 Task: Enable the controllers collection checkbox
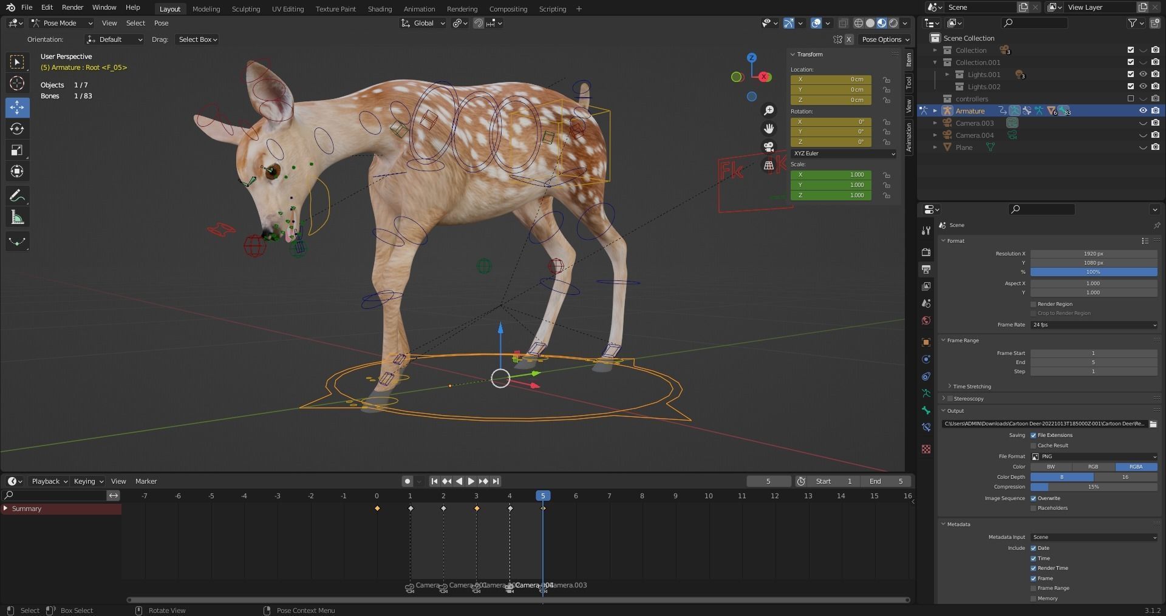coord(1130,98)
